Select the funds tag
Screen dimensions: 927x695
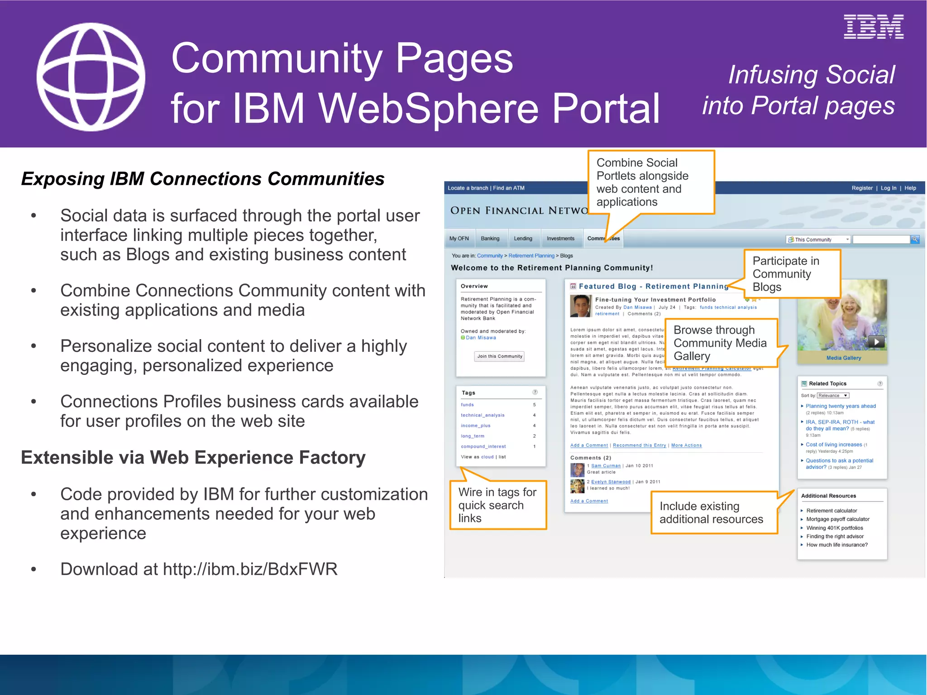[x=467, y=405]
